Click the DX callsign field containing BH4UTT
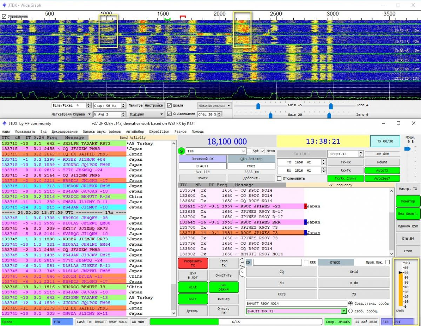Screen dimensions: 421x326 [202, 166]
